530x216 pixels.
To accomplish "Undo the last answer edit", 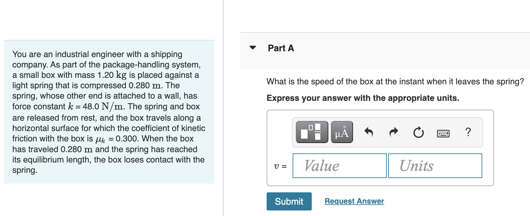I will tap(369, 132).
